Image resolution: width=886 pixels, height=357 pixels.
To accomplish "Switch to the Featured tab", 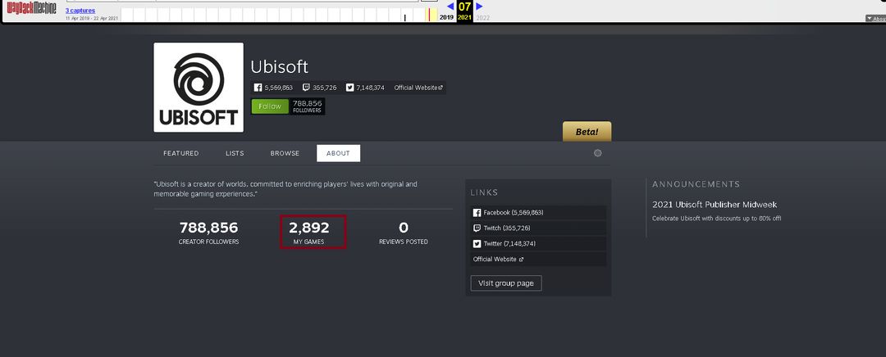I will click(180, 153).
